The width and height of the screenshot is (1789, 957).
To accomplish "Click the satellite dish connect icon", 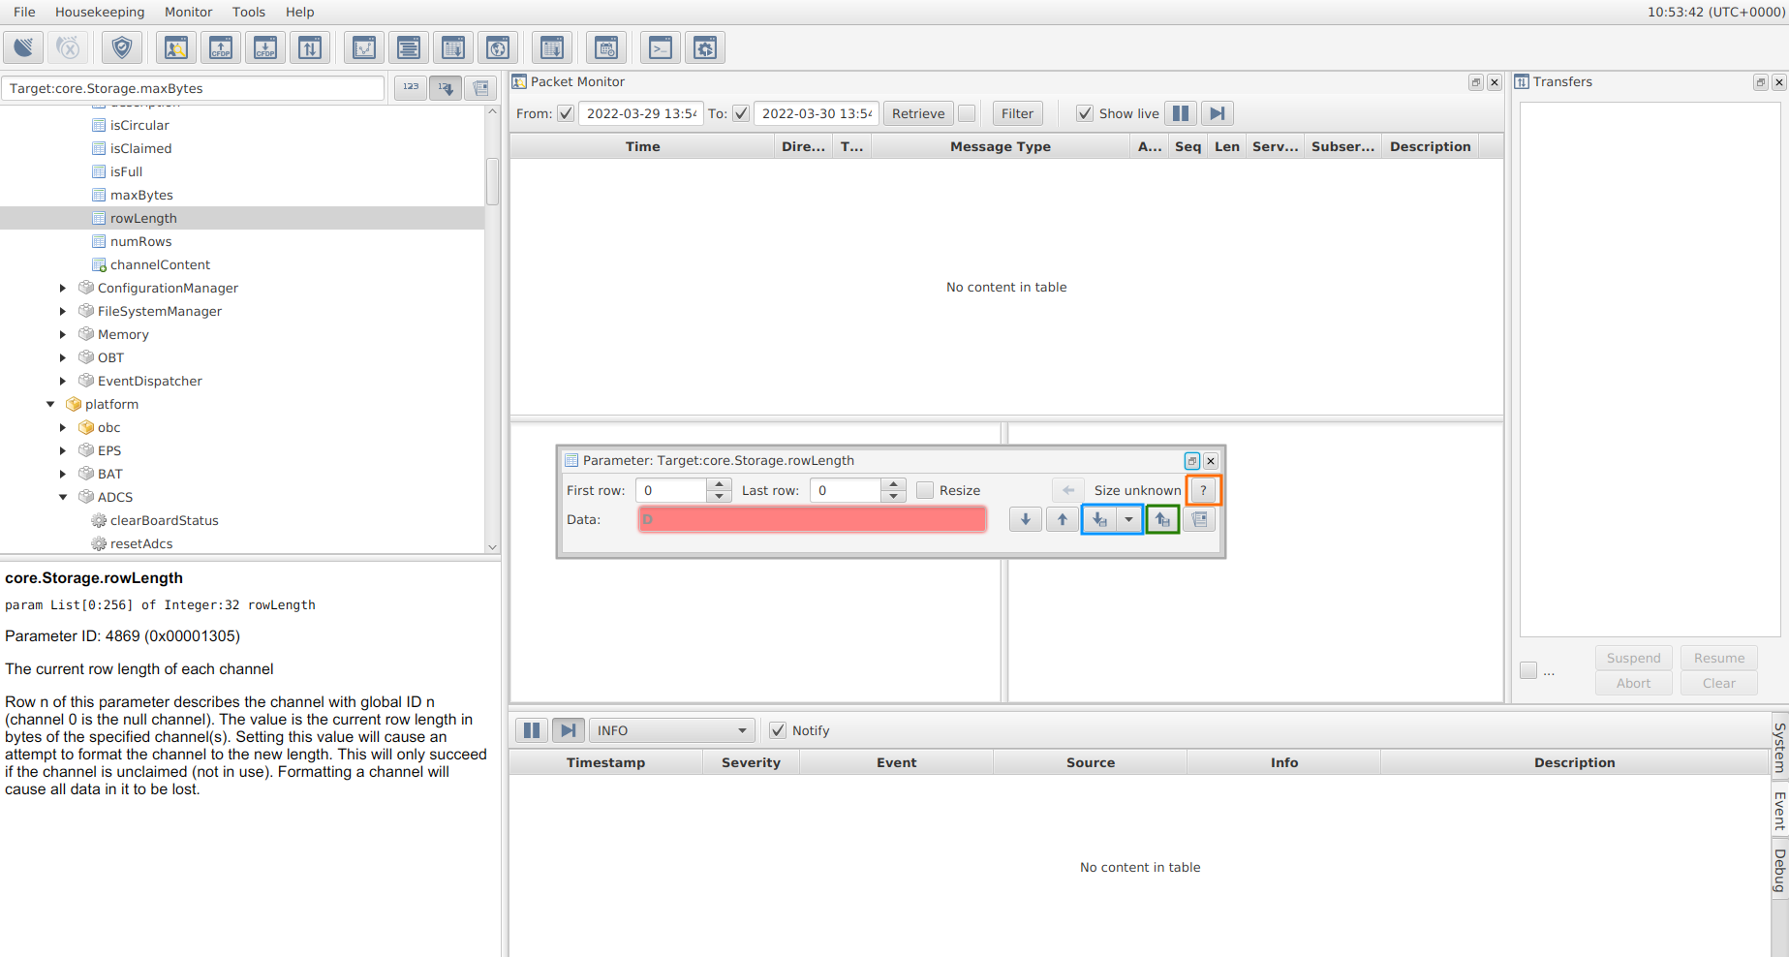I will pyautogui.click(x=23, y=47).
